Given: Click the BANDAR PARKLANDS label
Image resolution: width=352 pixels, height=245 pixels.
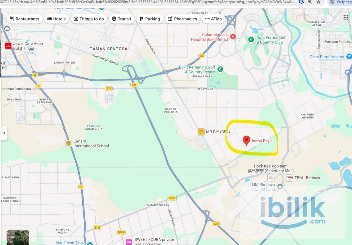Looking at the screenshot, I should pos(45,101).
